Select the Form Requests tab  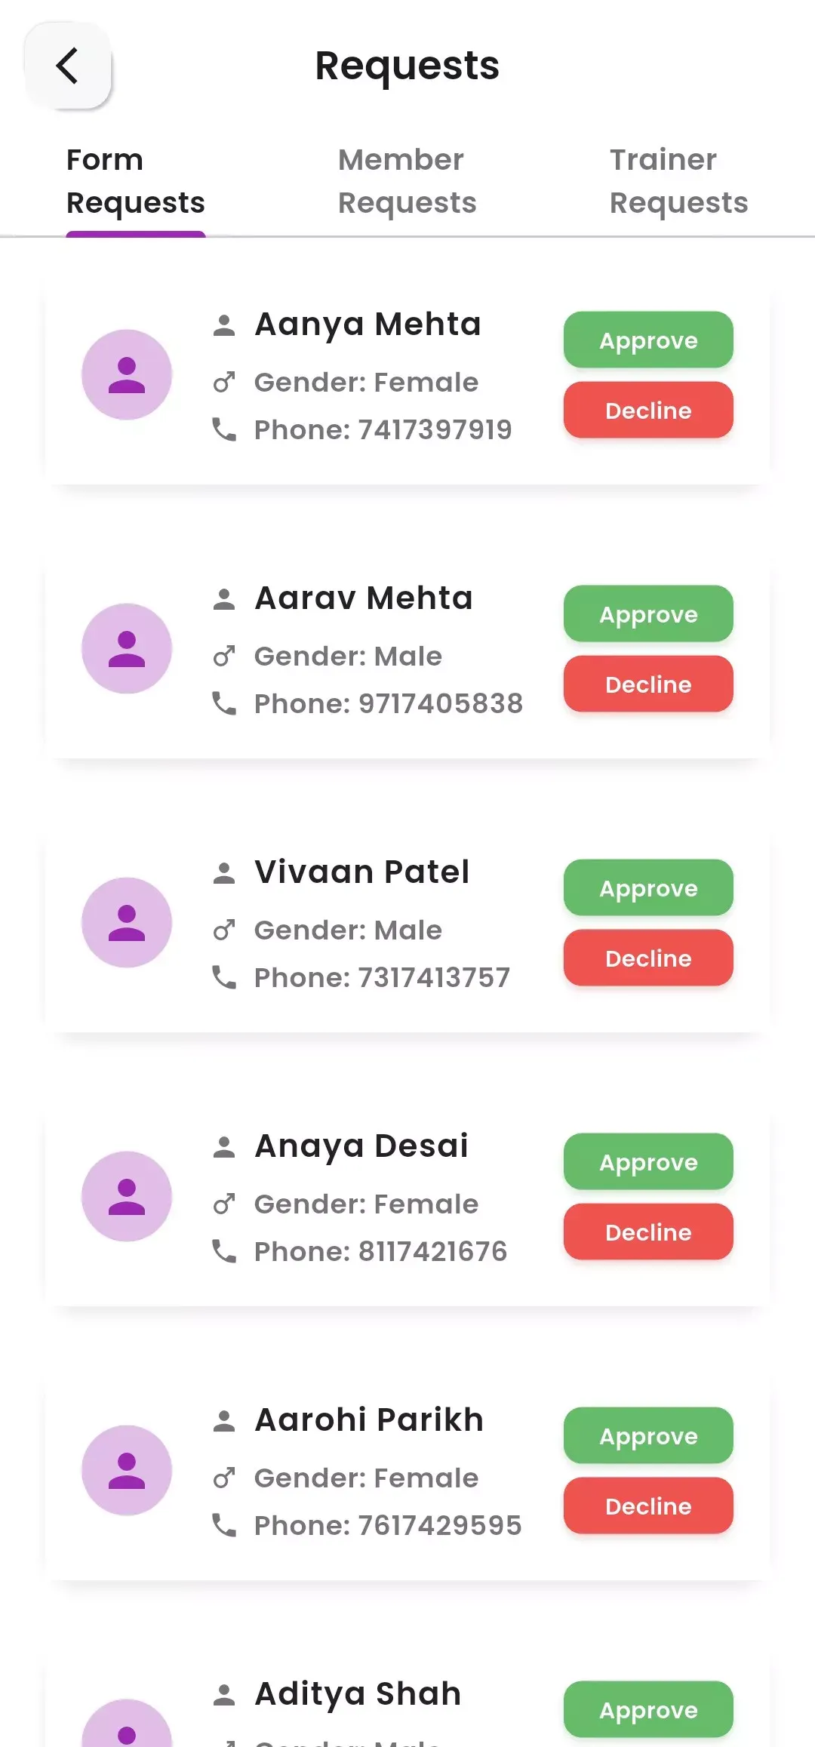pos(136,181)
